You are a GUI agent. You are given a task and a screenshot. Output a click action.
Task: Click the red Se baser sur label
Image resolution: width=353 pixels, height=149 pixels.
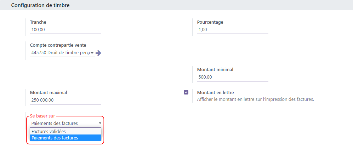pos(42,116)
